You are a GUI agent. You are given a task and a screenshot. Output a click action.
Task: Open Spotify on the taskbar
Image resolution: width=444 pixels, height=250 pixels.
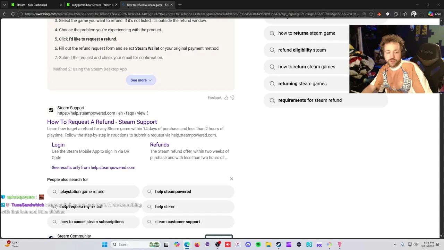(258, 244)
